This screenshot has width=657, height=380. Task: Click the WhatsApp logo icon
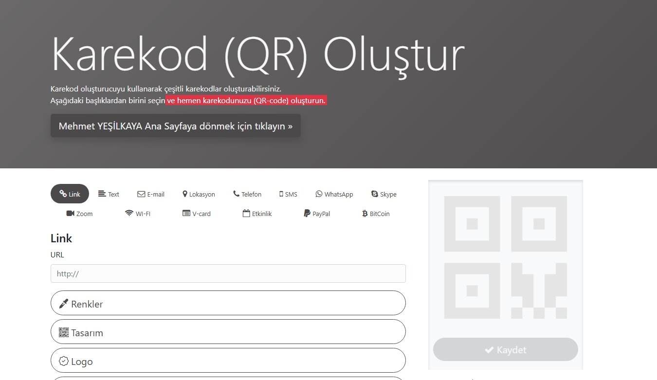[x=319, y=194]
